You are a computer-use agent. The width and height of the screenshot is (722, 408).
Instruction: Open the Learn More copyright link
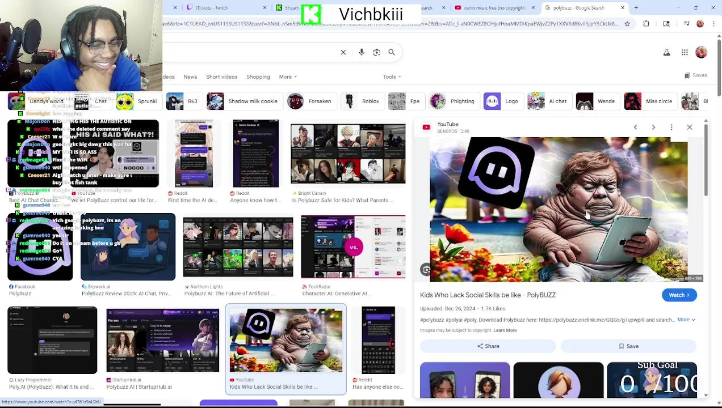click(x=505, y=330)
